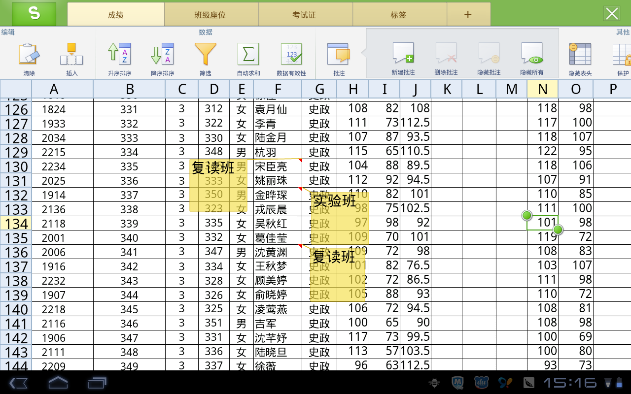
Task: Click cell with value 2215
Action: 62,152
